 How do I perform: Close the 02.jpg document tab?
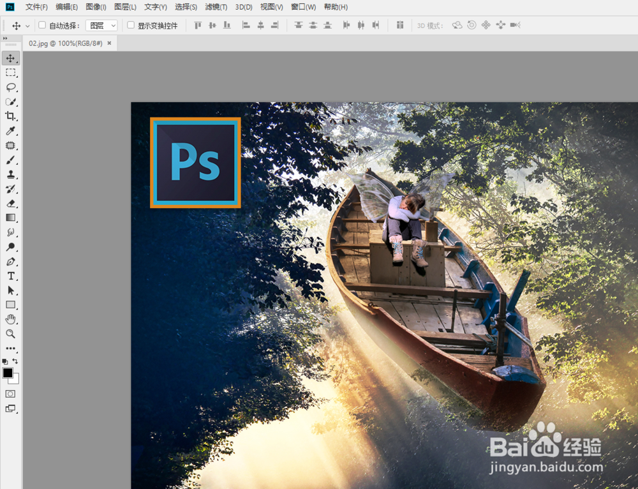click(x=109, y=43)
